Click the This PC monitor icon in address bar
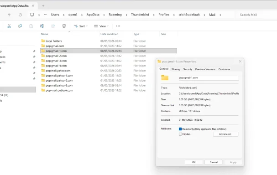277x175 pixels. 32,15
